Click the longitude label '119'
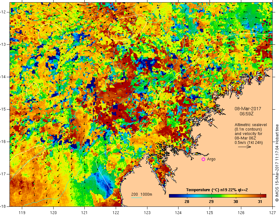The width and height of the screenshot is (279, 216). tap(22, 213)
